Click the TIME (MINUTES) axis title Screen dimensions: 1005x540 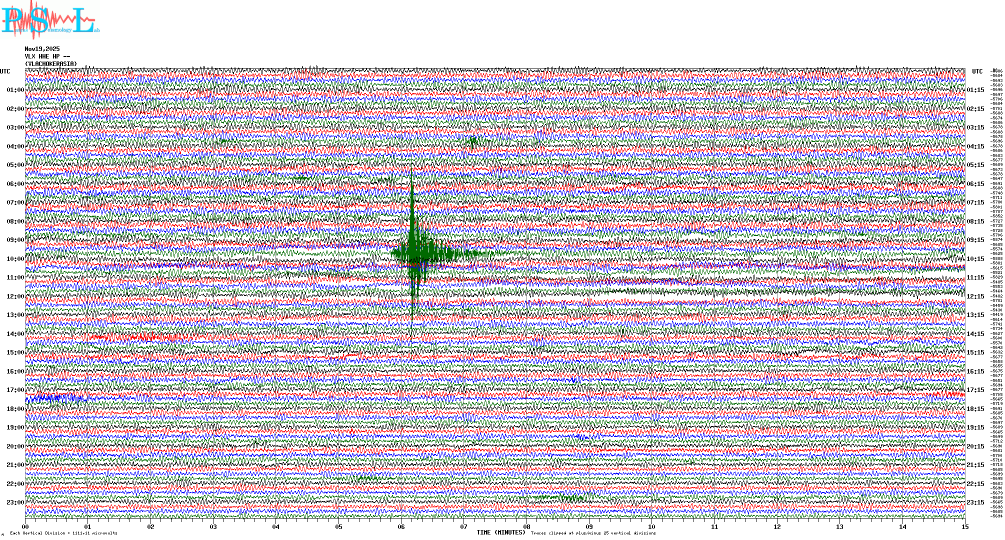point(501,532)
